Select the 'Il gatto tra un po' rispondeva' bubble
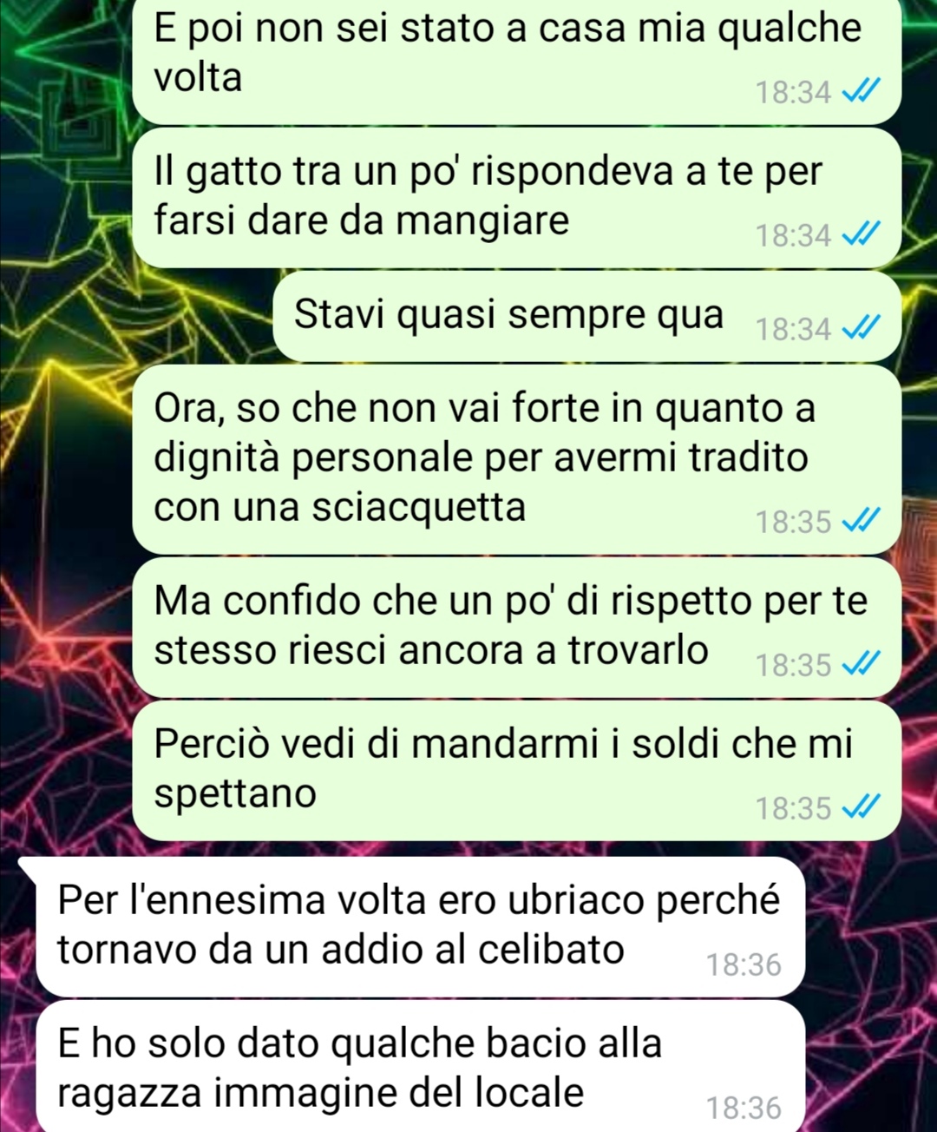Image resolution: width=937 pixels, height=1132 pixels. (x=517, y=198)
